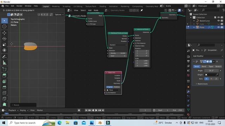
Task: Open the Random distribution method dropdown
Action: click(118, 45)
